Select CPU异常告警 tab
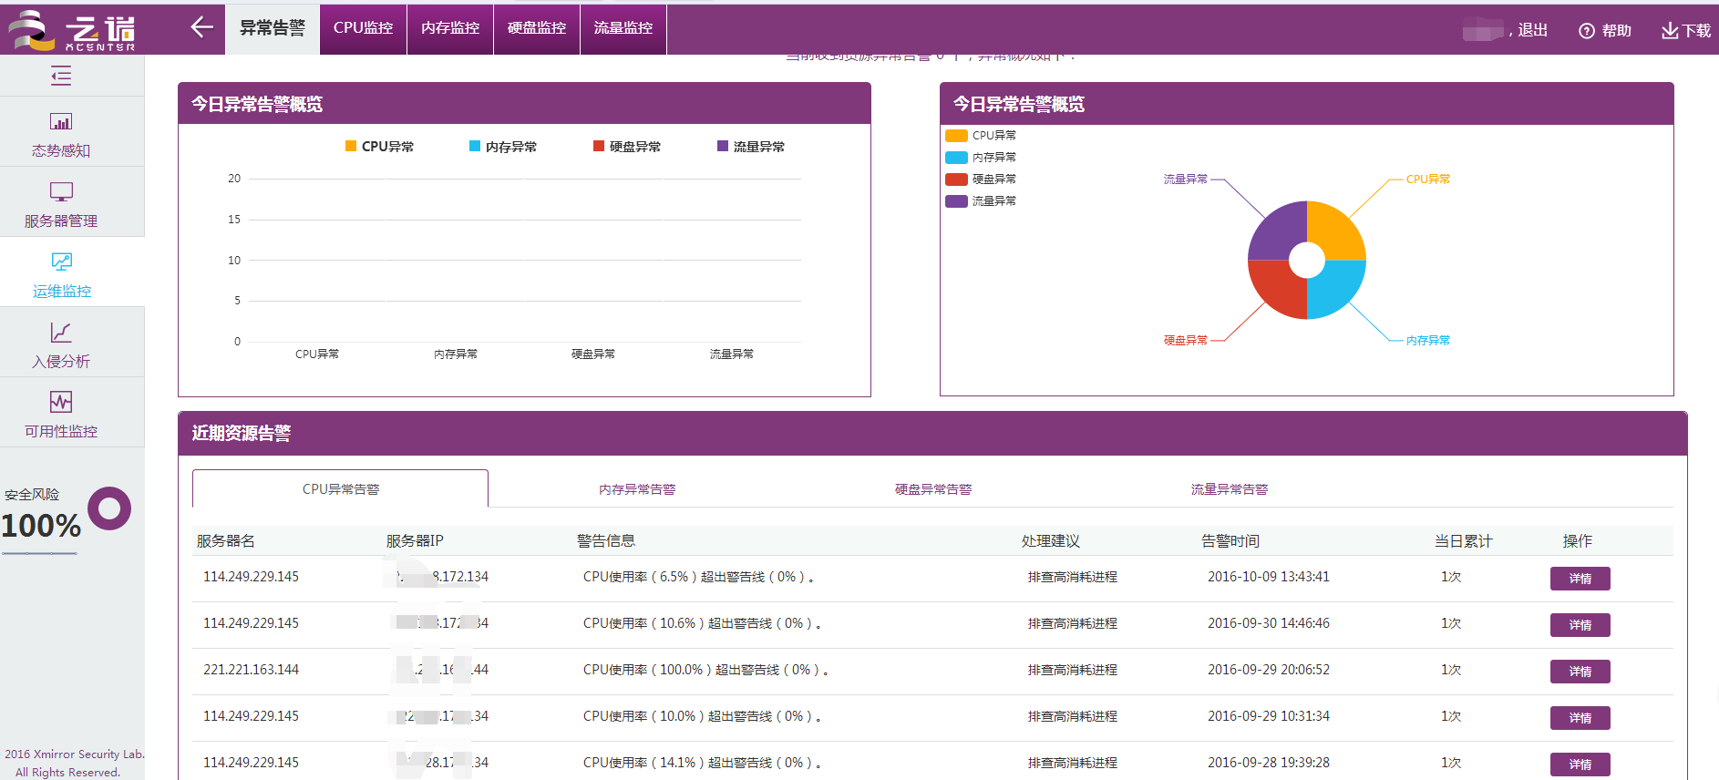 click(340, 489)
